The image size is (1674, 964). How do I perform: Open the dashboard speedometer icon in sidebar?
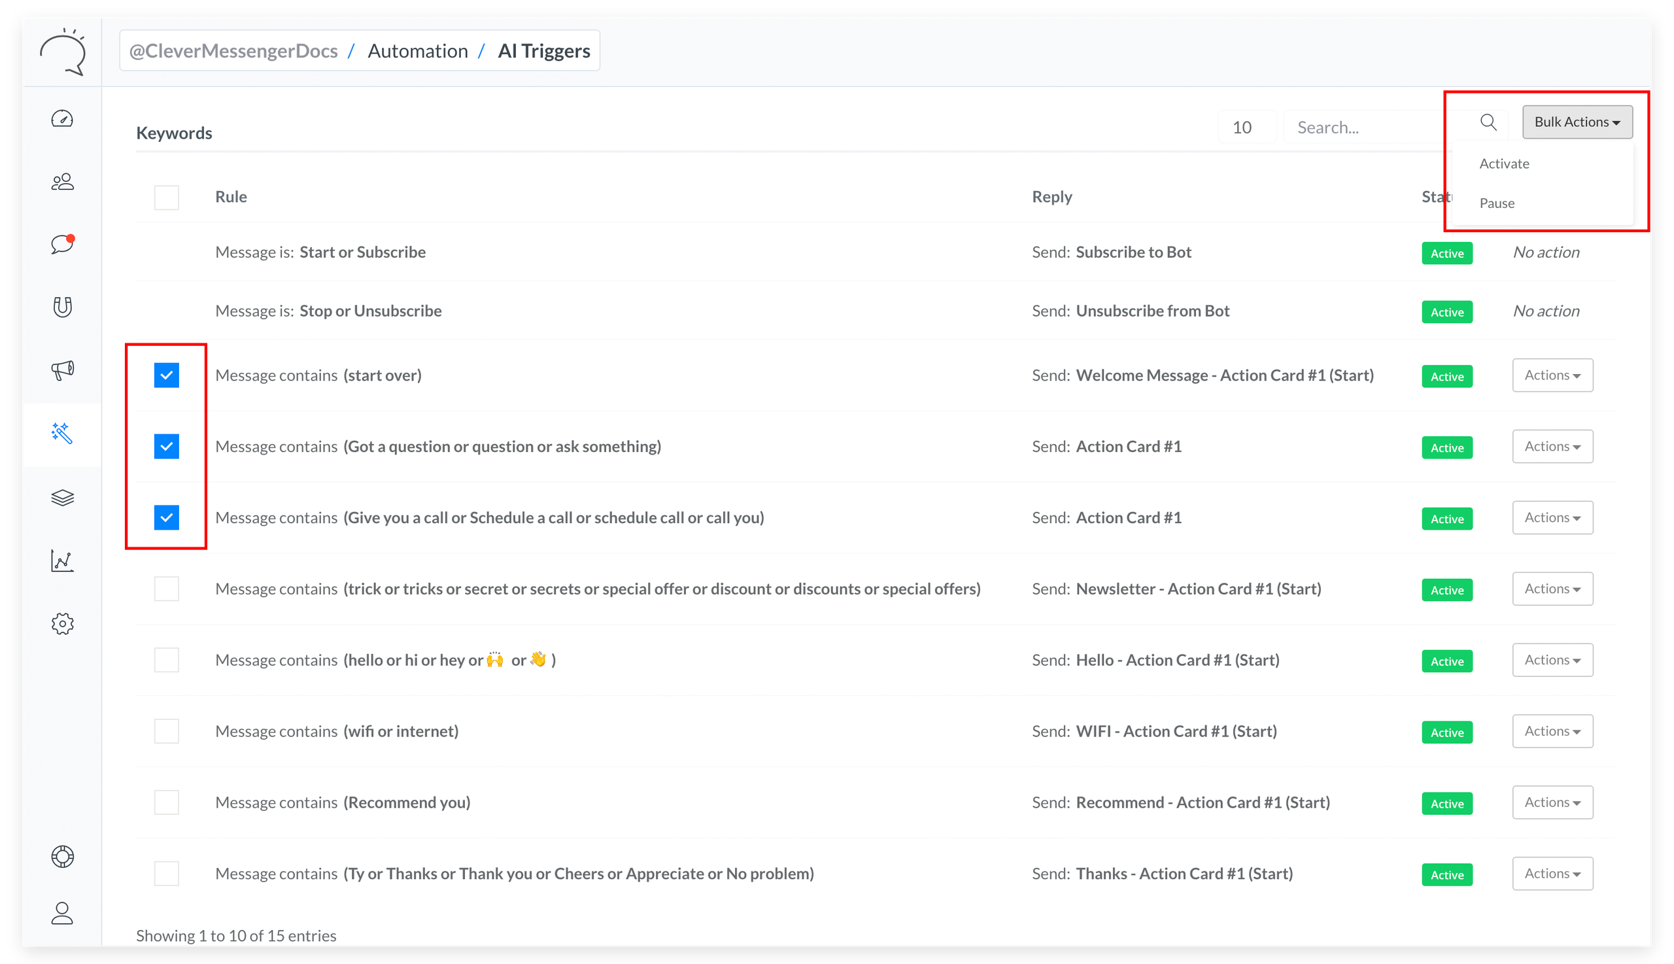(62, 119)
